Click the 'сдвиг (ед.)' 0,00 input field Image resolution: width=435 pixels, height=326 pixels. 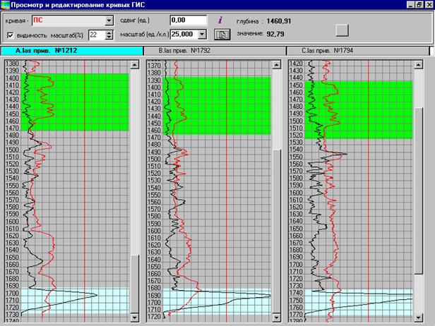coord(188,20)
